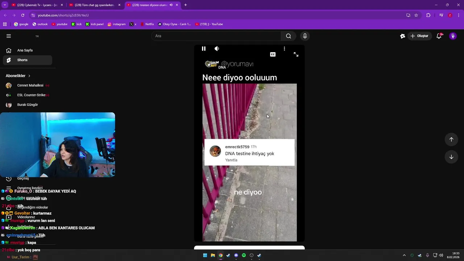Bookmark this page with the star
The height and width of the screenshot is (261, 464).
(x=416, y=15)
